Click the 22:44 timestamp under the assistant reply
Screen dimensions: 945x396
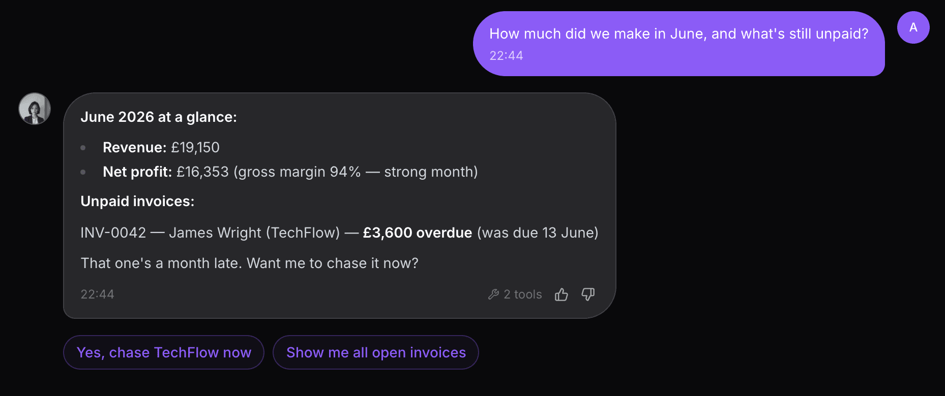click(x=97, y=294)
